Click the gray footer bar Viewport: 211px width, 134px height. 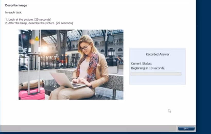tap(87, 128)
